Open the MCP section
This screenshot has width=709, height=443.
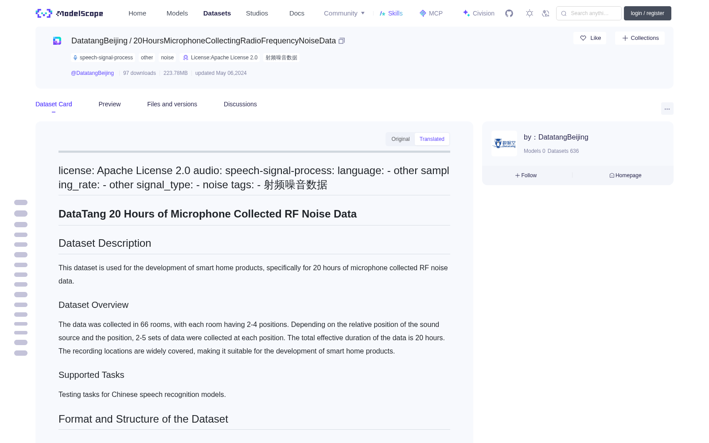click(431, 13)
